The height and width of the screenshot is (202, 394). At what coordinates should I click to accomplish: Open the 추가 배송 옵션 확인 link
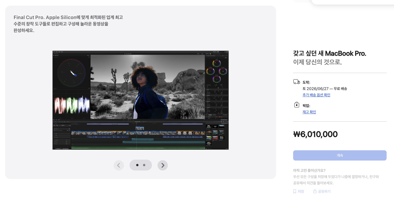pyautogui.click(x=316, y=95)
